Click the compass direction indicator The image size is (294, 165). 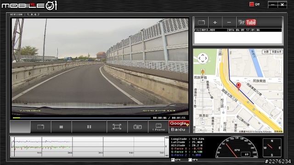pos(272,148)
